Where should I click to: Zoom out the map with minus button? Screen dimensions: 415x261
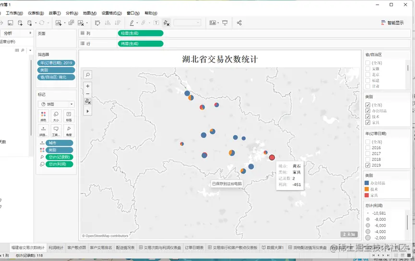(88, 93)
